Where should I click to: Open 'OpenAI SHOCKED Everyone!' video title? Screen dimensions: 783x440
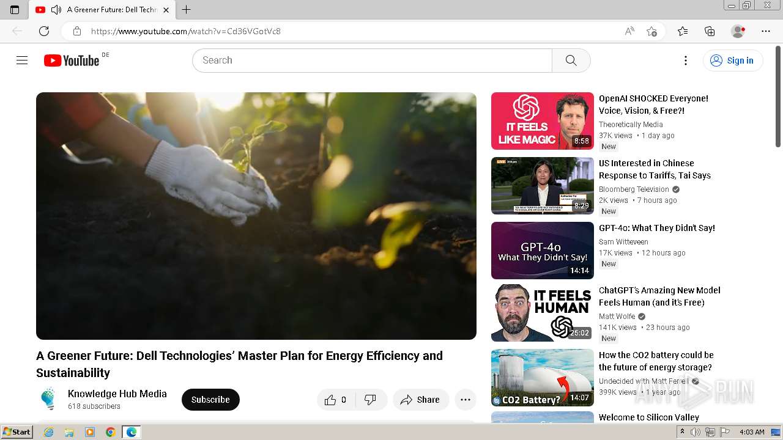[x=653, y=105]
